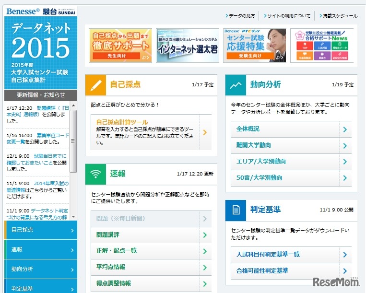Click the blue document 判定基準 icon
The image size is (366, 293).
coord(236,211)
